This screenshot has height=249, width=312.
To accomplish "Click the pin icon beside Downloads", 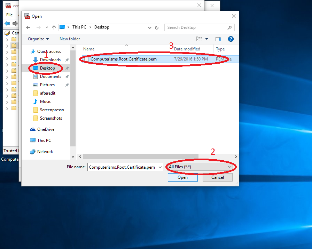I will pyautogui.click(x=67, y=60).
